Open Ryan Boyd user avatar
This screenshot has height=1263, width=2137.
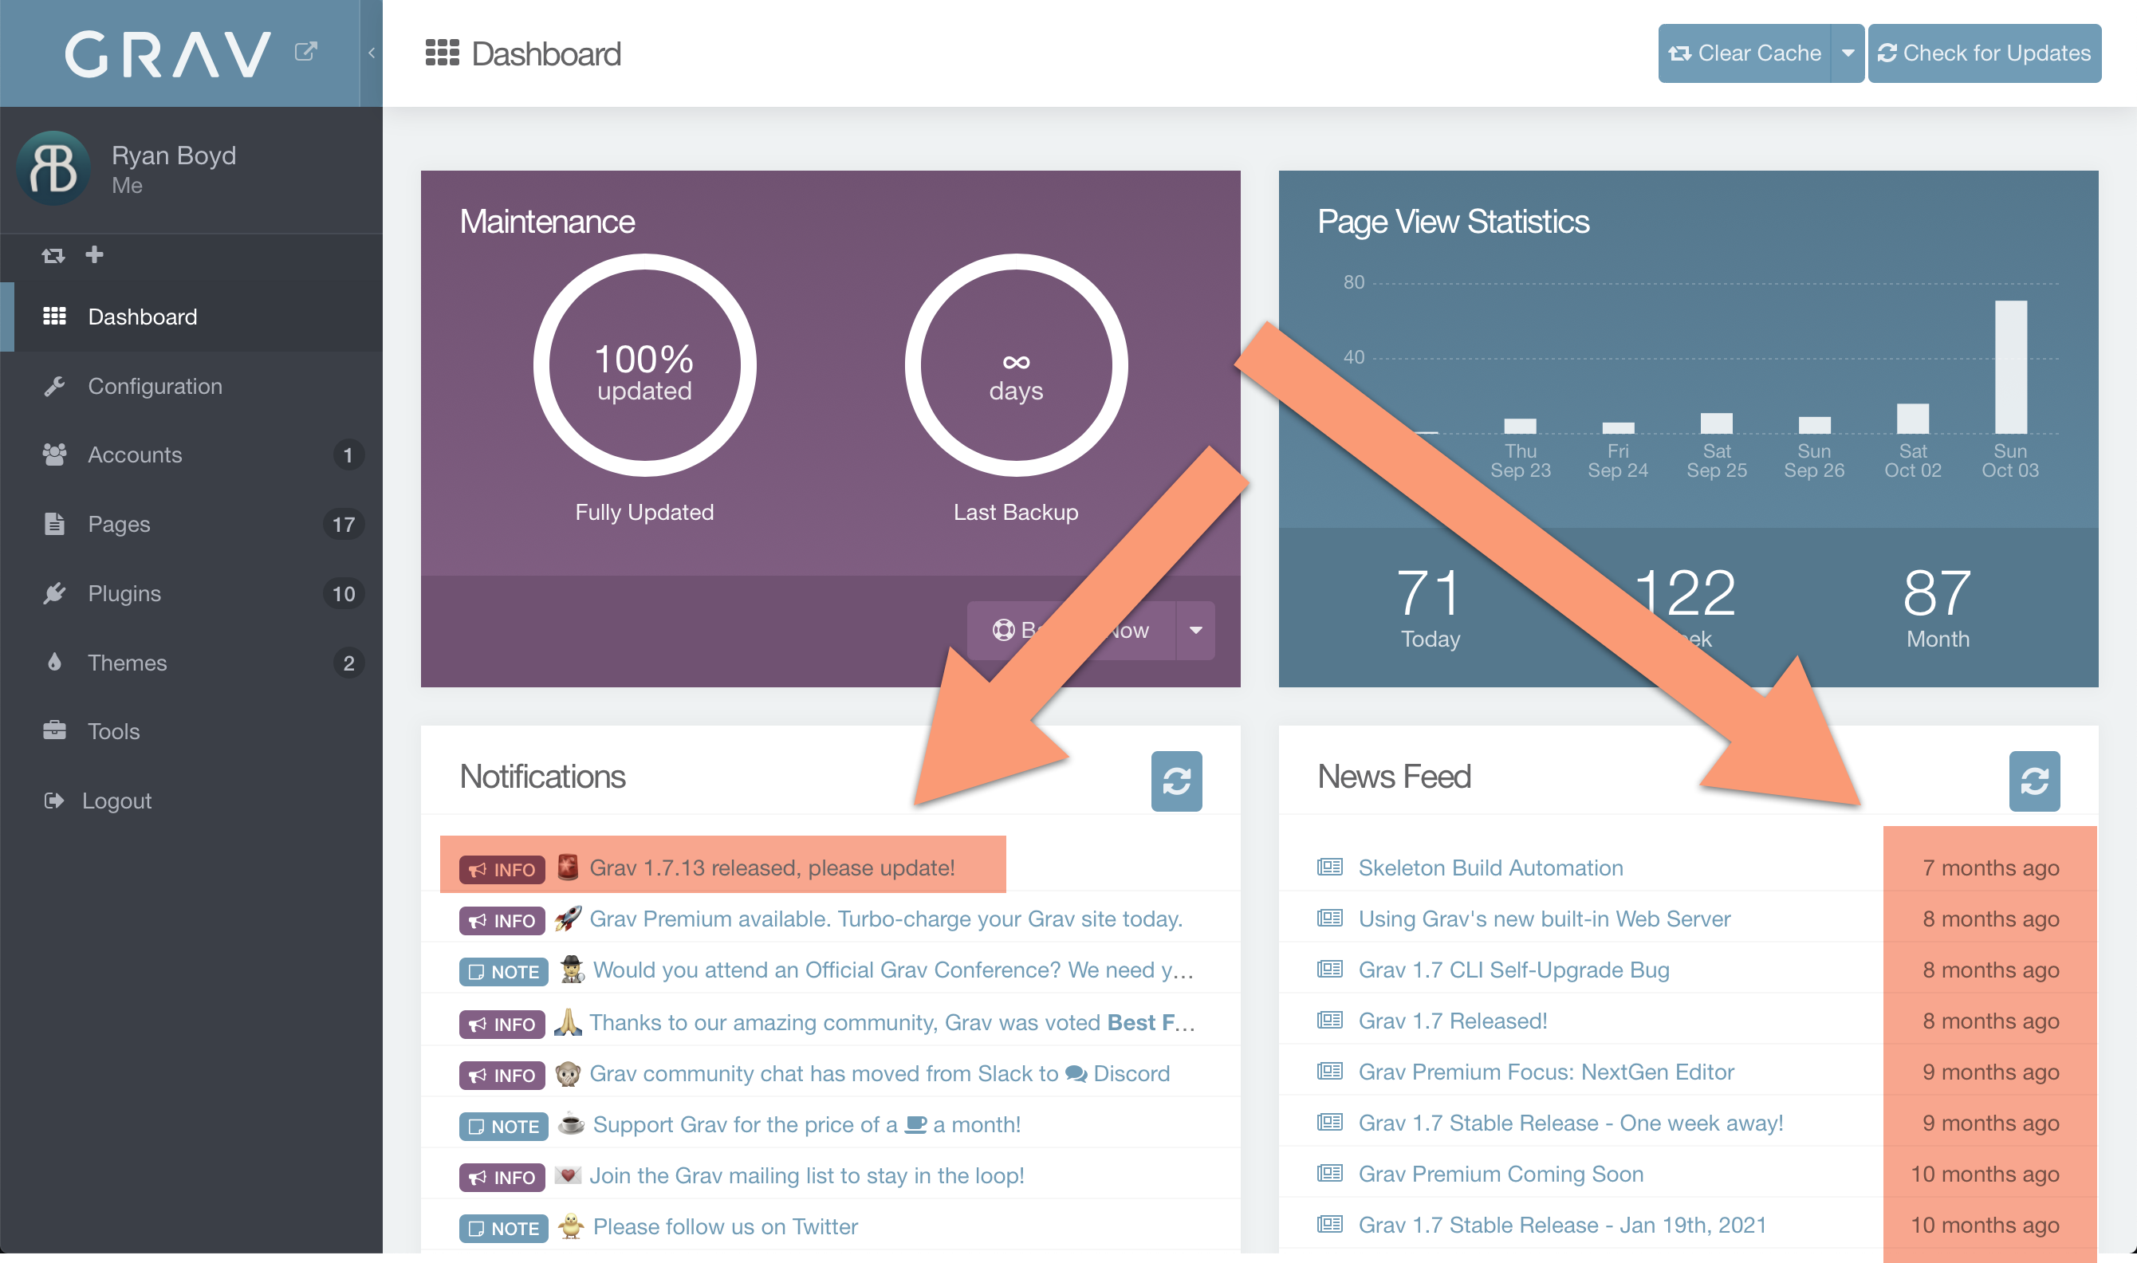pos(53,167)
